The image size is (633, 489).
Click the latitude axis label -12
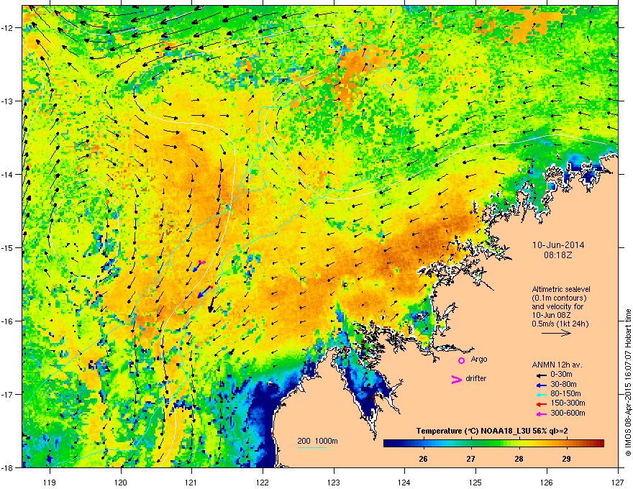click(8, 28)
